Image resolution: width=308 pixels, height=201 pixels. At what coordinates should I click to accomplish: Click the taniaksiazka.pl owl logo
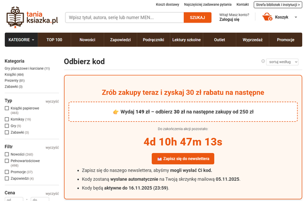pos(32,16)
